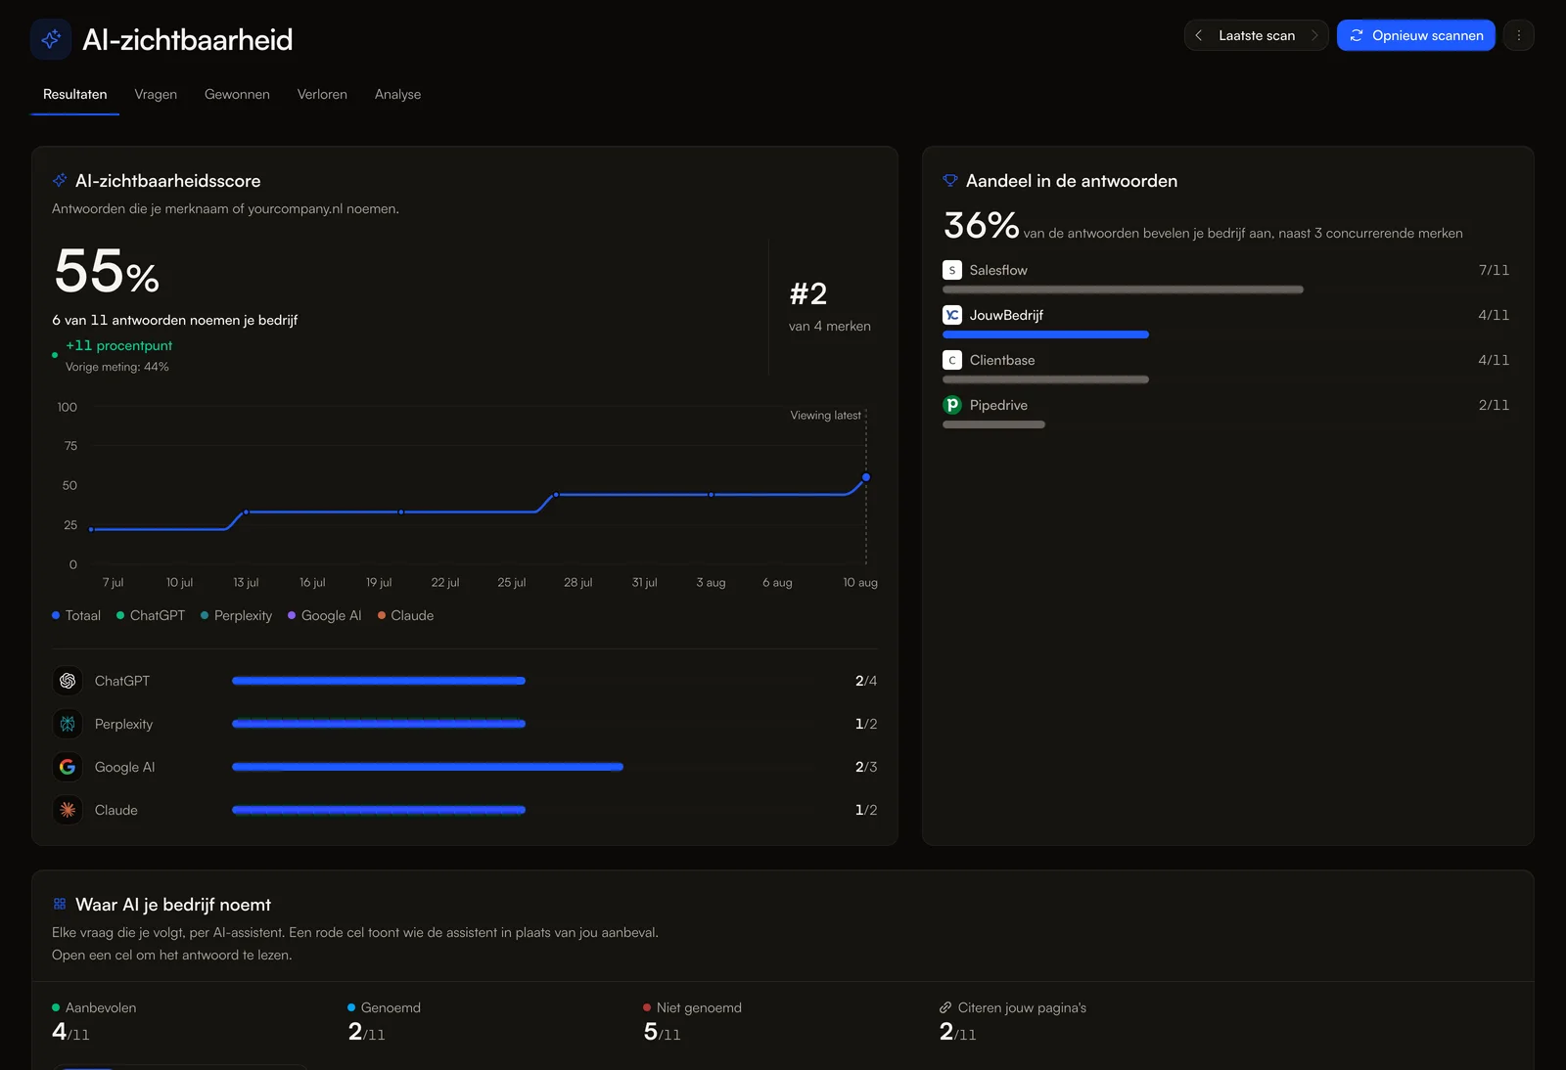Filter by Citeren jouw pagina's 2/11

pyautogui.click(x=1013, y=1021)
